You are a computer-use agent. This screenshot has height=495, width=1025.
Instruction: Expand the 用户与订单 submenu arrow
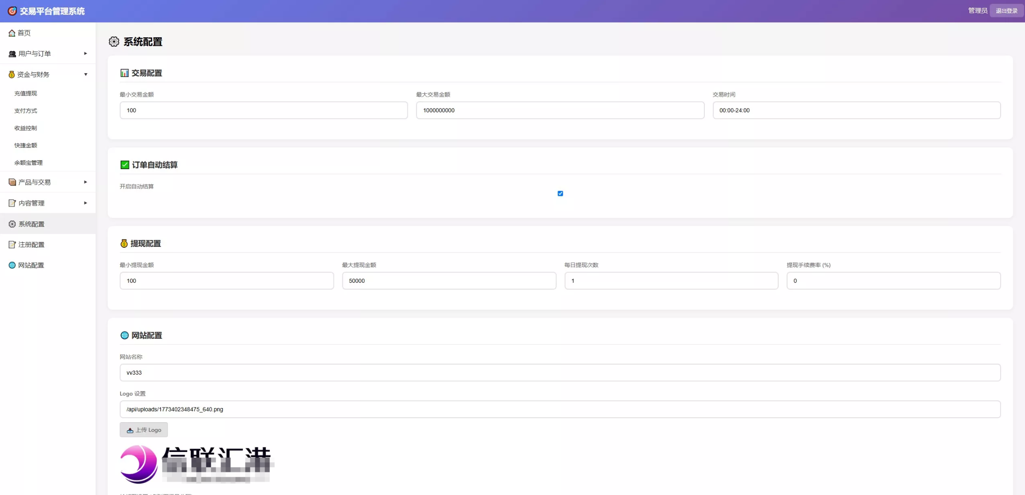[85, 54]
